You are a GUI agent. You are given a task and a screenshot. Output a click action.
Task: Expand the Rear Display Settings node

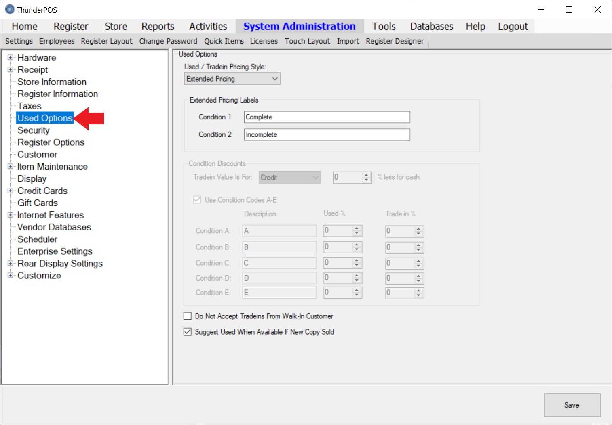[x=11, y=264]
